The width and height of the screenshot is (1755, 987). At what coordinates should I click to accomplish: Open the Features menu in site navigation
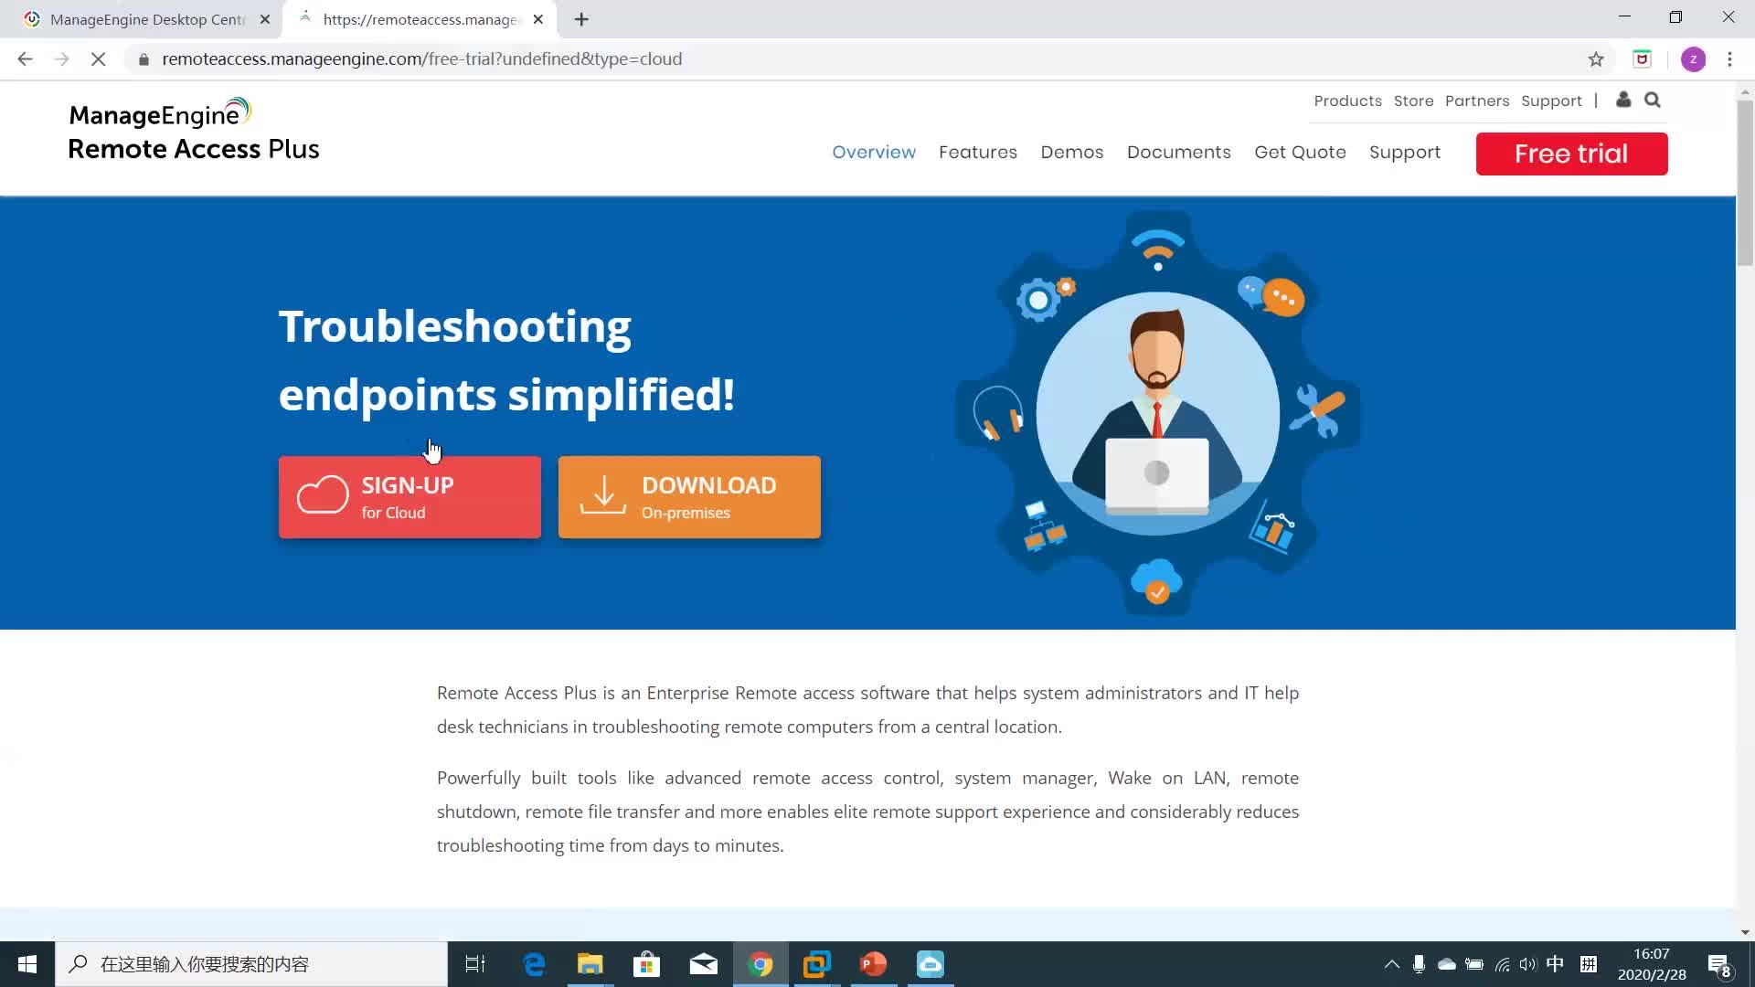pos(978,152)
